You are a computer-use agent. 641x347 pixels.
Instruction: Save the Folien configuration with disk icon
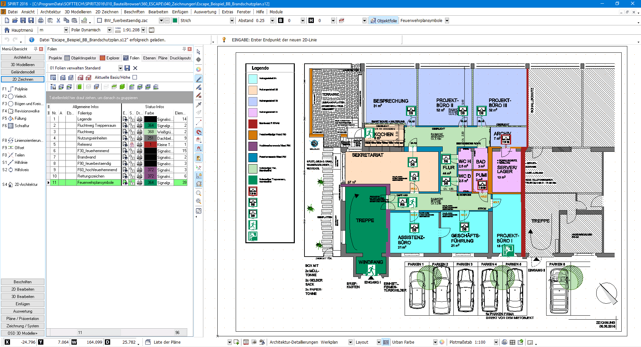point(127,68)
